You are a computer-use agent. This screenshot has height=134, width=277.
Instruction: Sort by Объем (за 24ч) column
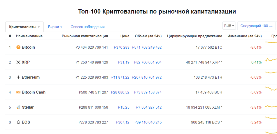click(148, 36)
